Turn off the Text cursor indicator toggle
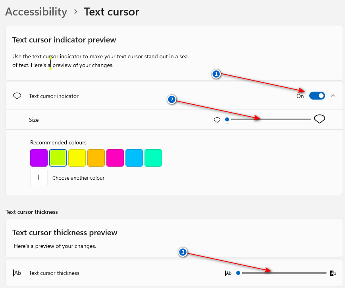The image size is (345, 288). 317,96
